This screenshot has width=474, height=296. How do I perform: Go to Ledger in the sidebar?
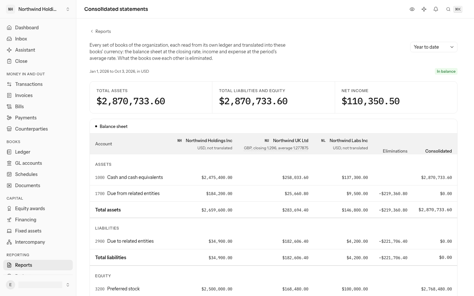(x=38, y=152)
